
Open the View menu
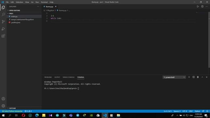[27, 2]
